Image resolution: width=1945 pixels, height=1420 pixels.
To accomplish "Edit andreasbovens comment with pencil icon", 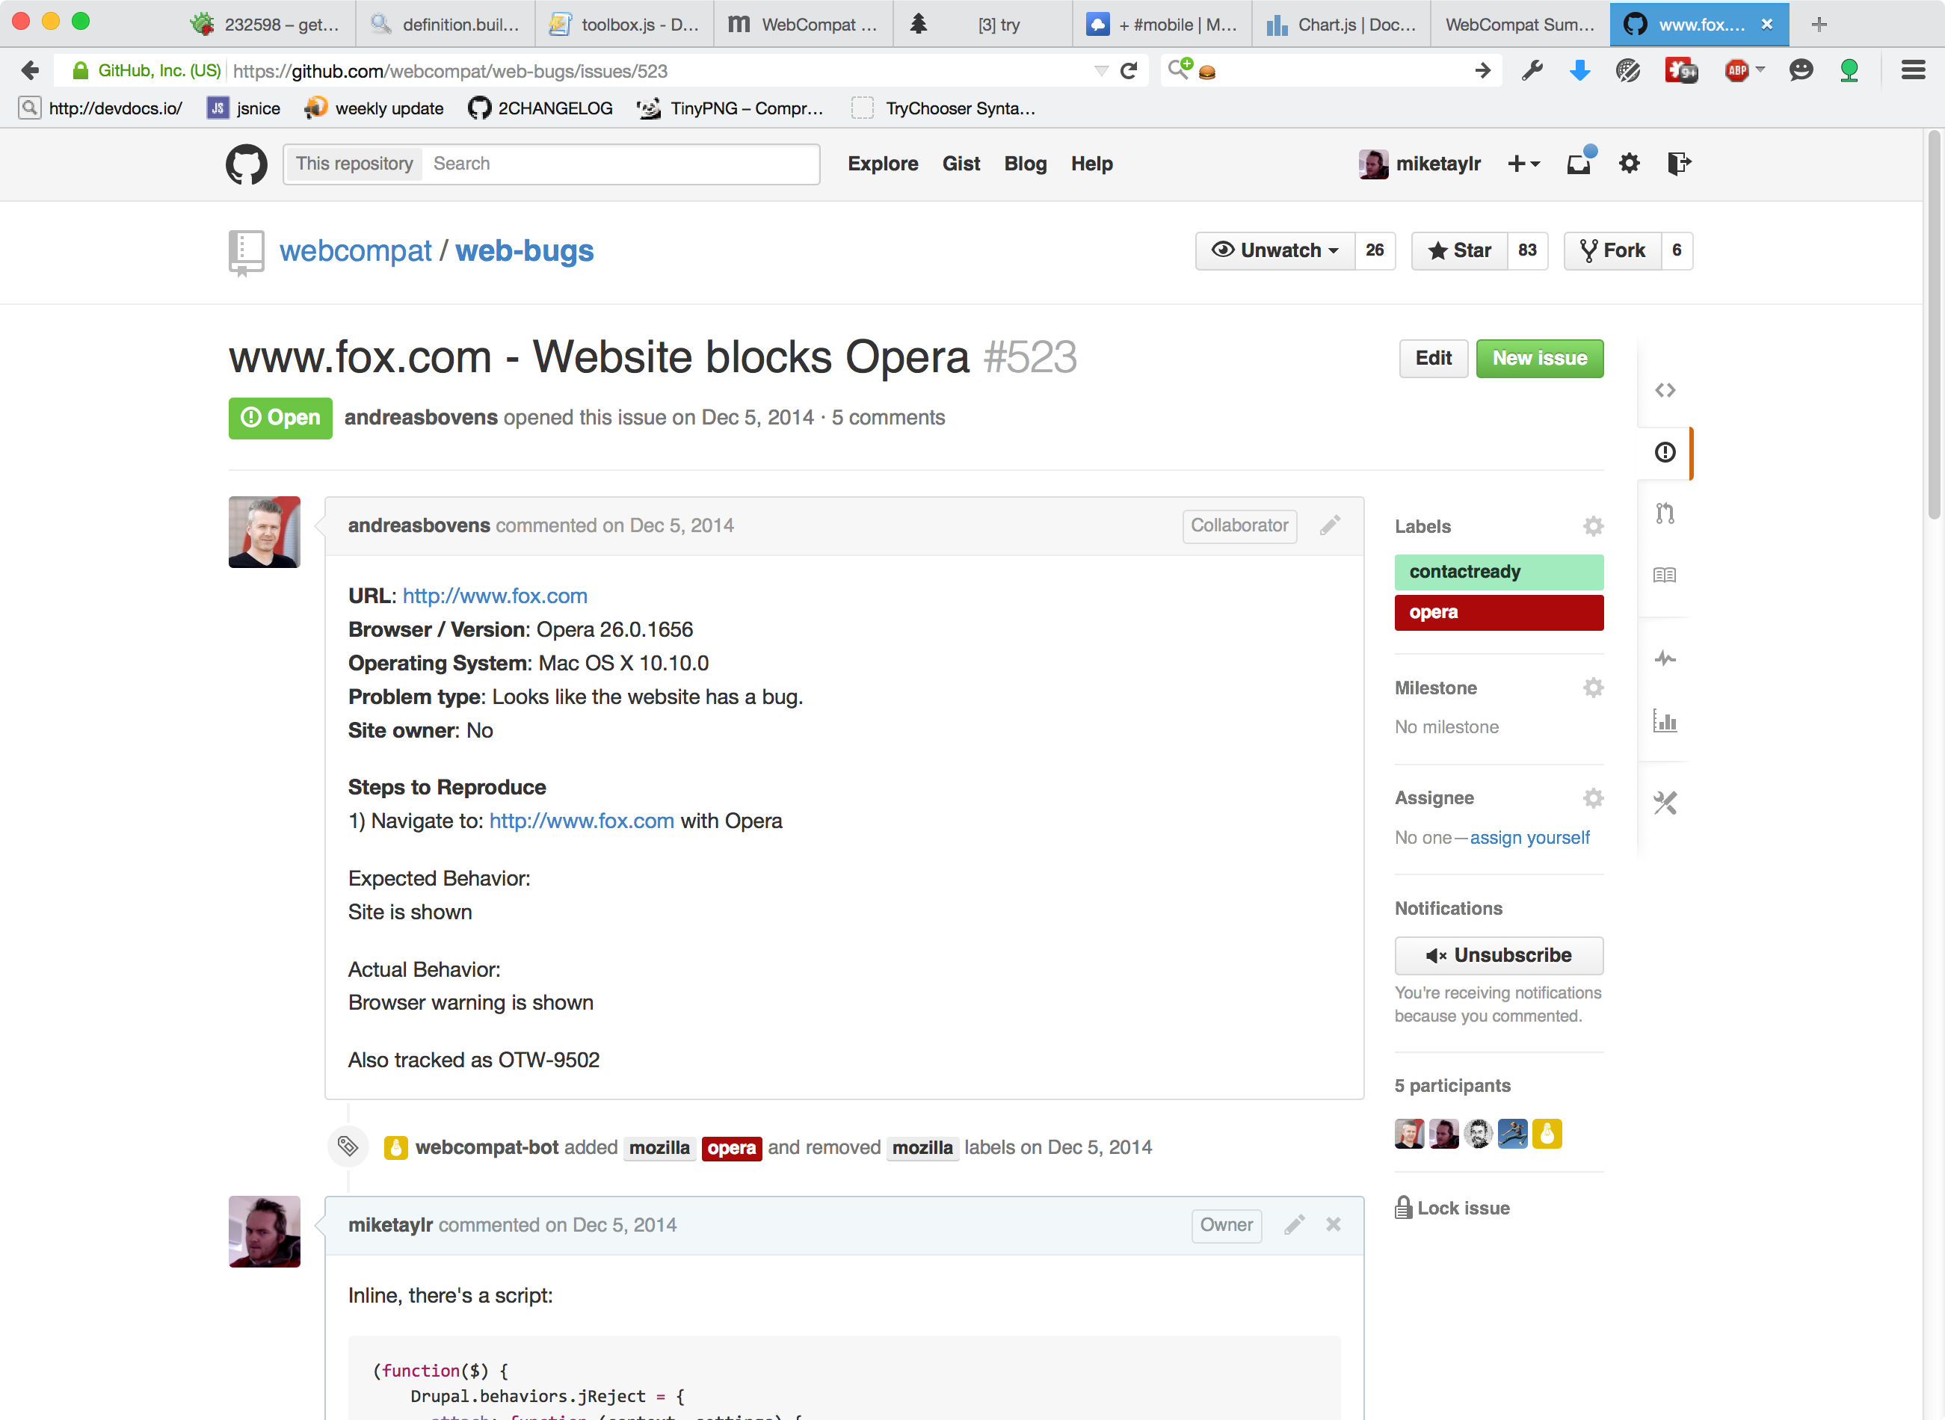I will tap(1330, 525).
